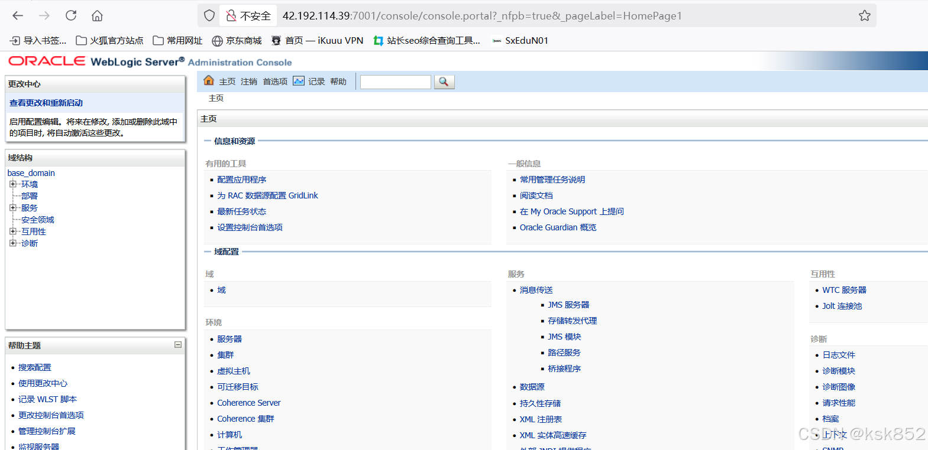This screenshot has width=928, height=450.
Task: Reload the page with refresh icon
Action: (x=71, y=16)
